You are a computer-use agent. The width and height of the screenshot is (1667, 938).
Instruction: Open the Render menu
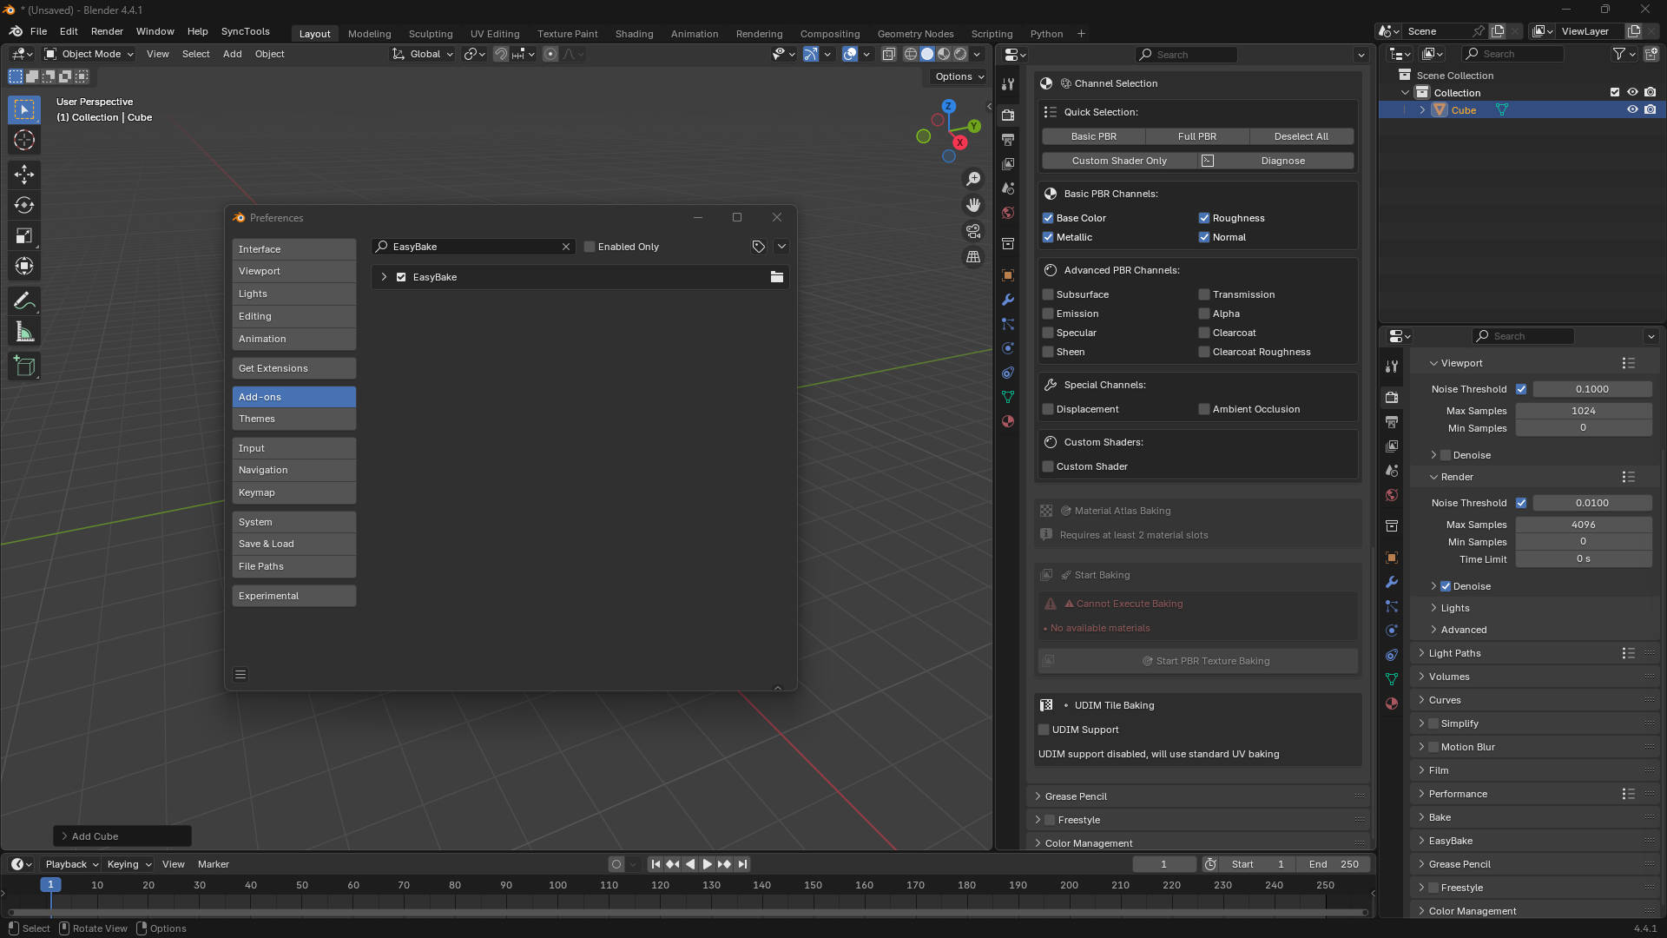[x=107, y=31]
